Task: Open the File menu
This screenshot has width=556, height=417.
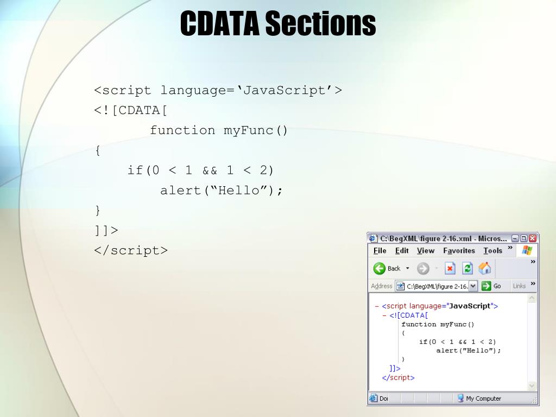Action: 380,251
